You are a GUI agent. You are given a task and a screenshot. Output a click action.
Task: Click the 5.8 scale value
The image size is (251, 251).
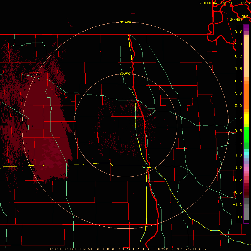point(238,93)
